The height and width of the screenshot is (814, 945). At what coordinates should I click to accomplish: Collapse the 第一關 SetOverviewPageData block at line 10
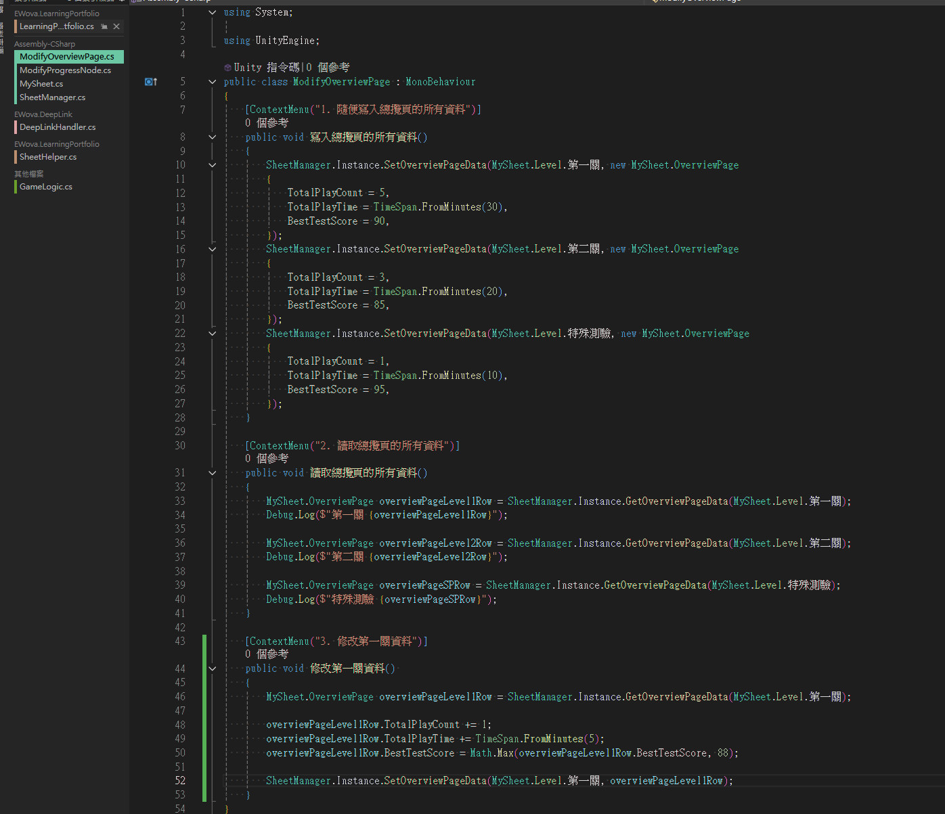tap(213, 165)
